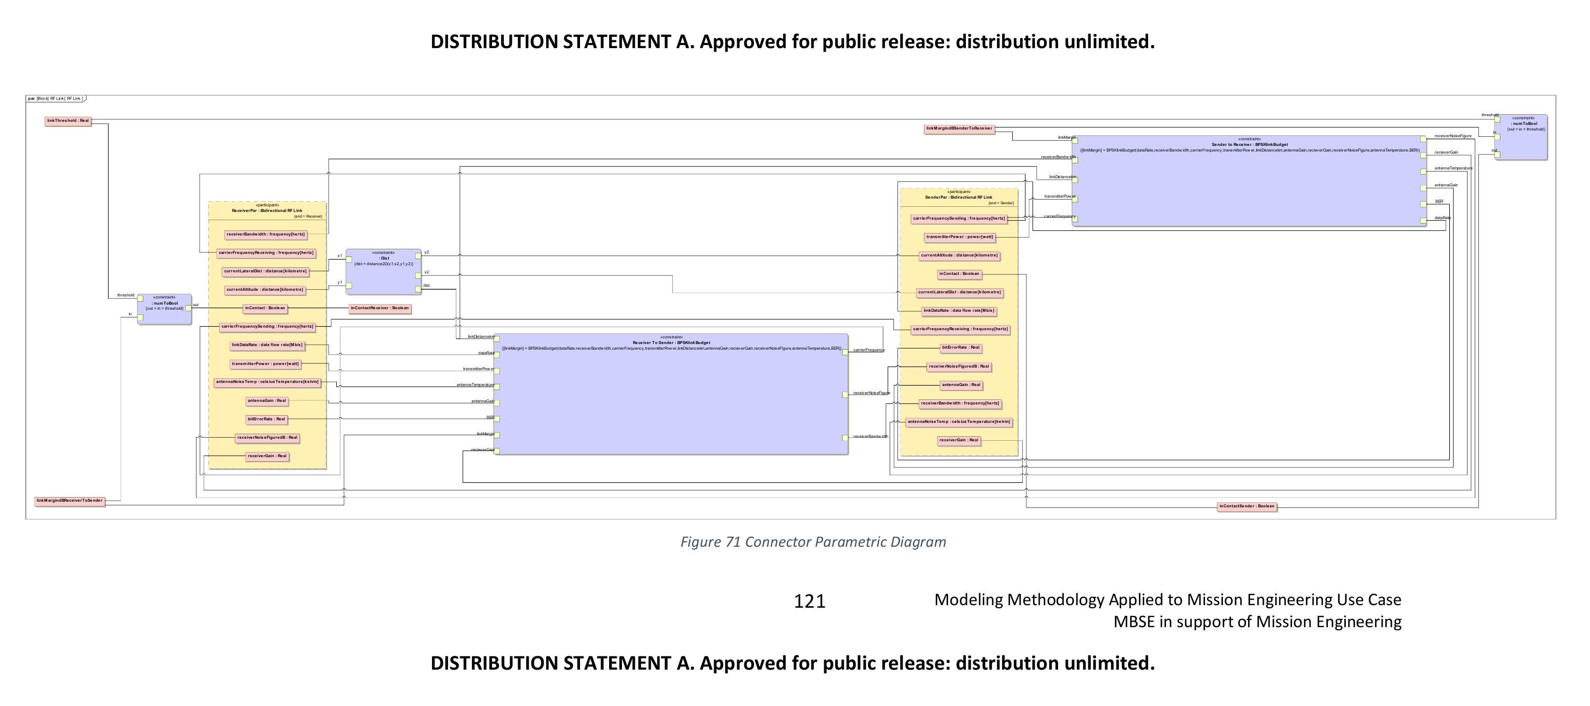Select the linkMargindBReceiverToSender value block

click(69, 501)
